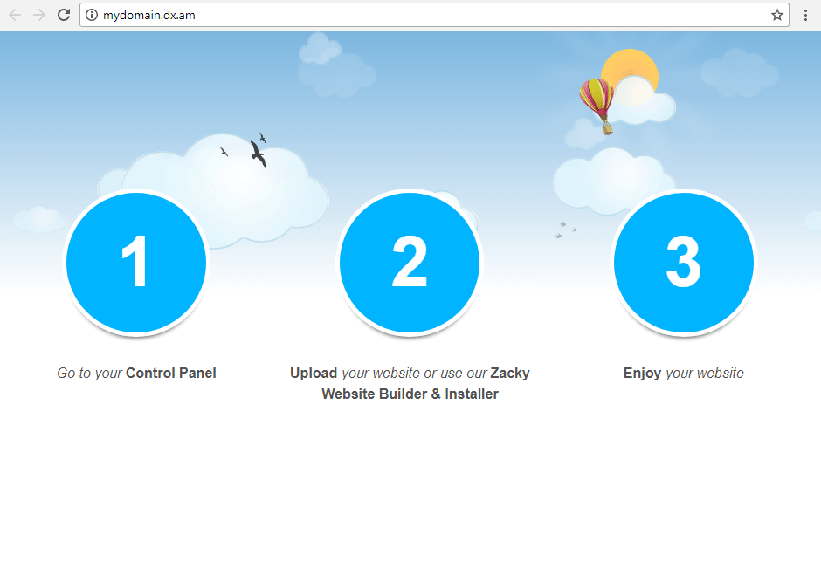821x569 pixels.
Task: Open the site information icon
Action: [x=92, y=15]
